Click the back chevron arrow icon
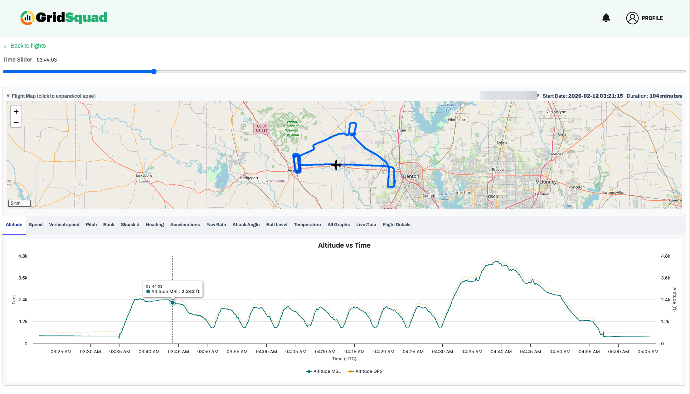690x394 pixels. (5, 46)
